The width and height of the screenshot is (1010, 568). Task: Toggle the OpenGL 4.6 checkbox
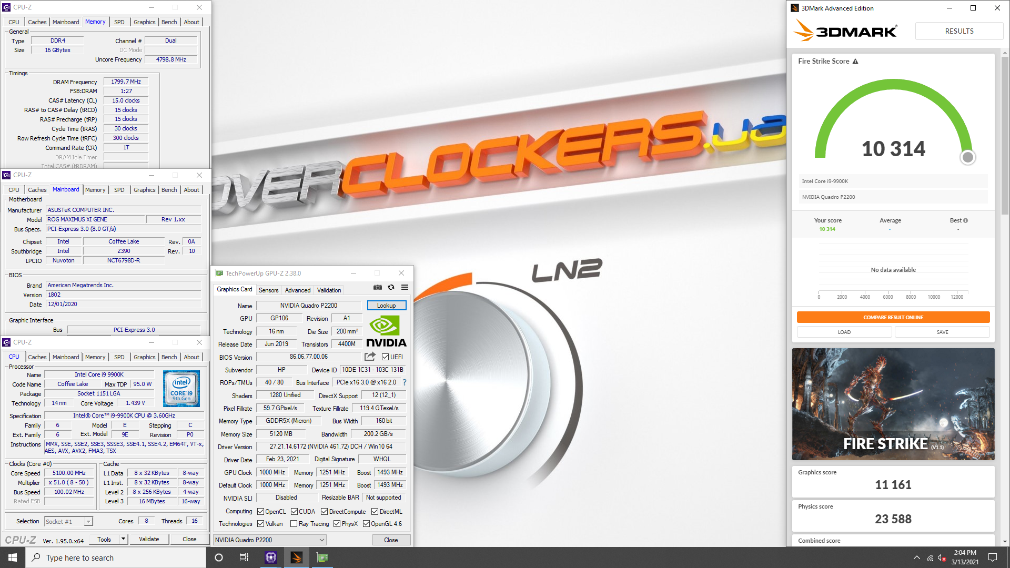point(366,524)
